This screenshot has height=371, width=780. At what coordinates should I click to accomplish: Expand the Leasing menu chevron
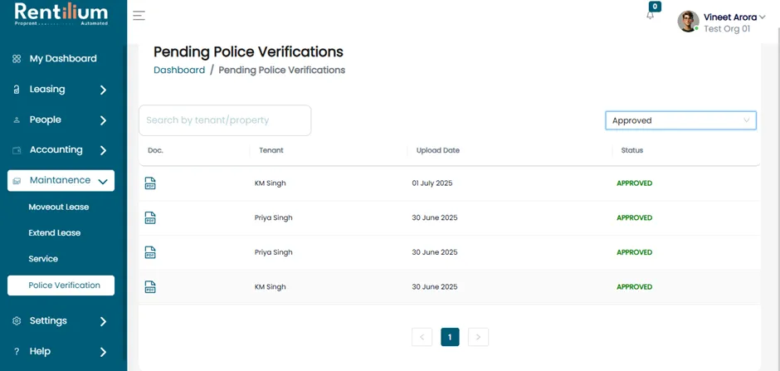(x=103, y=90)
